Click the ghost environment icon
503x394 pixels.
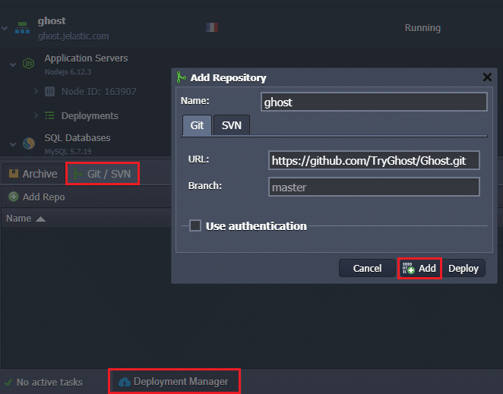coord(23,28)
